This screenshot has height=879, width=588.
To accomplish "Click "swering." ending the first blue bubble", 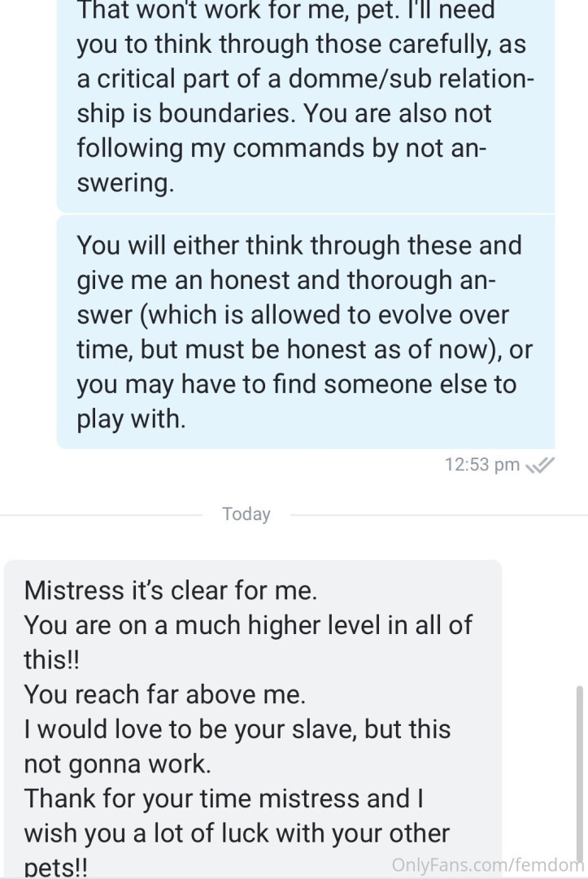I will (125, 183).
